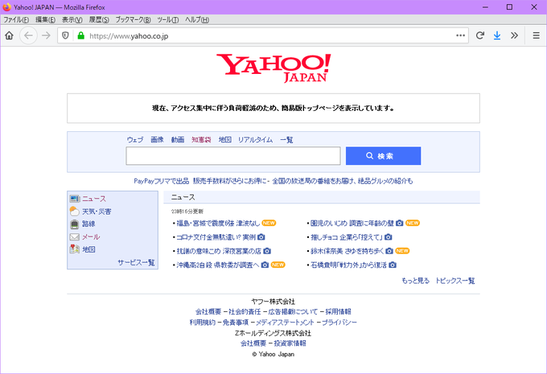547x374 pixels.
Task: Open the サービス一覧 link
Action: coord(136,262)
